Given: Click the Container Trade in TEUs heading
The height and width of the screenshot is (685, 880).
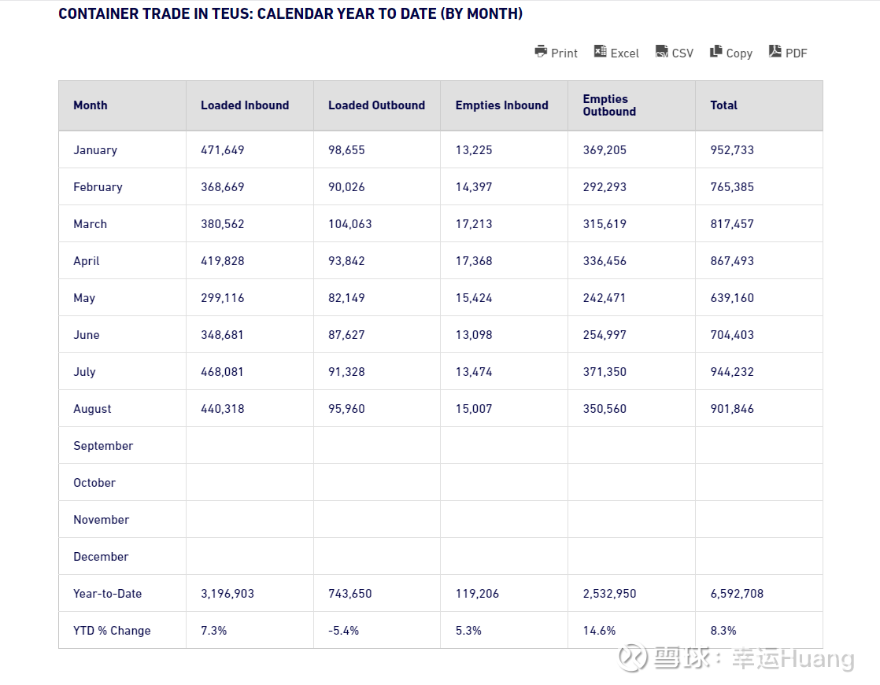Looking at the screenshot, I should (290, 14).
